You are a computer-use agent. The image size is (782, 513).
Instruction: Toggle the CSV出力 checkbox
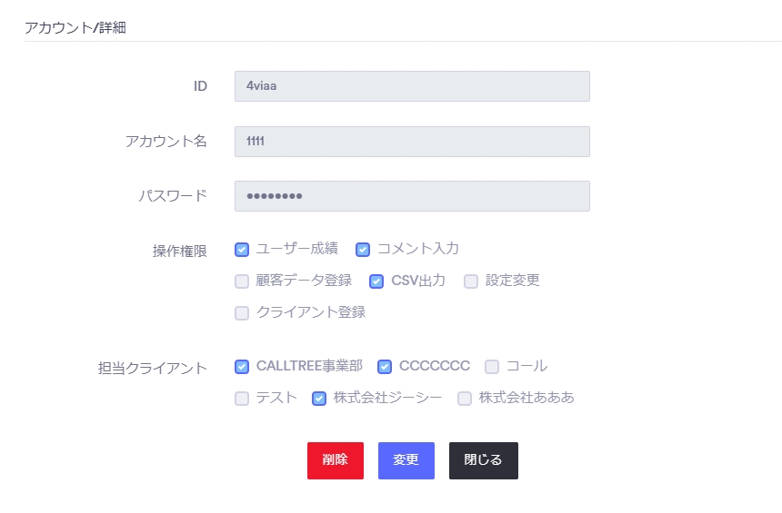tap(376, 281)
